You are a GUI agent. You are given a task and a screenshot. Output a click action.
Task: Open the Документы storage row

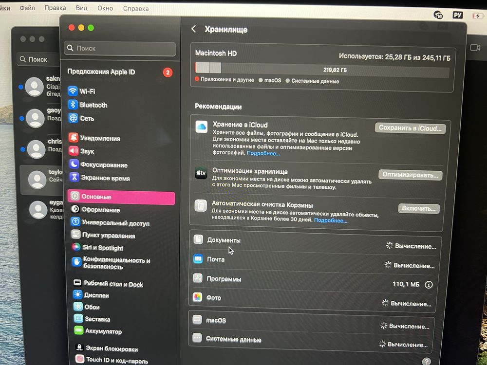pyautogui.click(x=315, y=242)
